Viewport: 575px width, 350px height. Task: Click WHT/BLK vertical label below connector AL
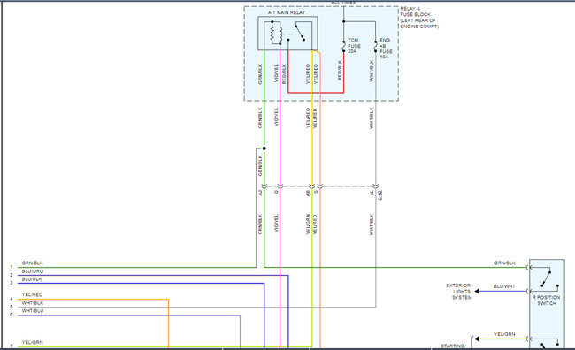coord(372,224)
